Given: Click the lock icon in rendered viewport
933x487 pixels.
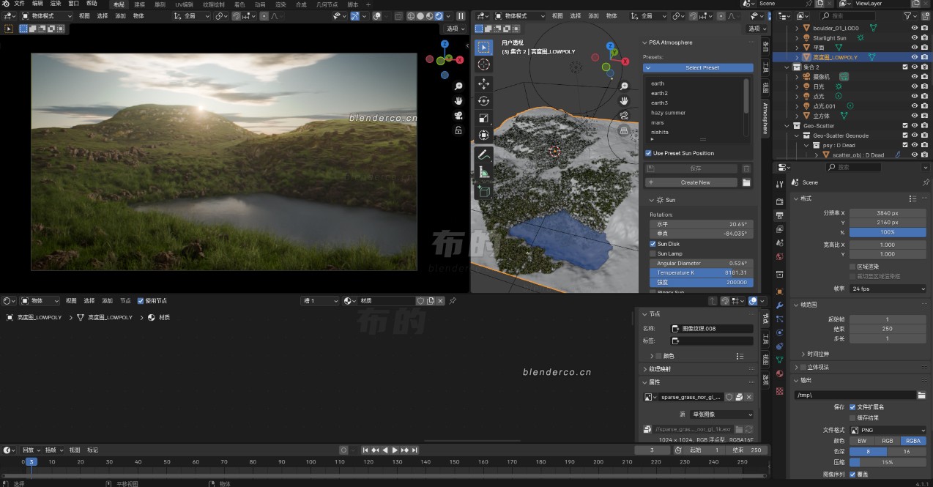Looking at the screenshot, I should 458,130.
